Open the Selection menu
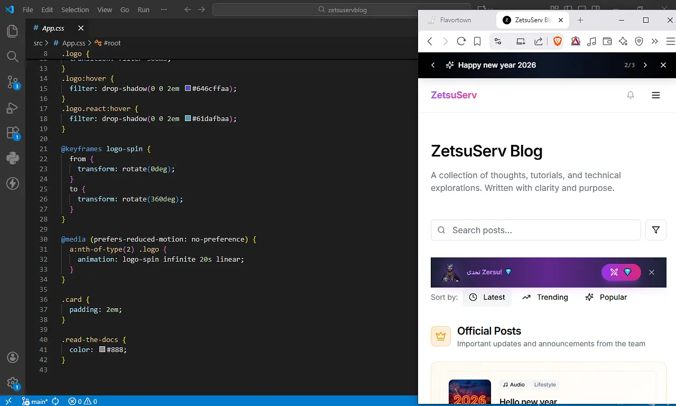Viewport: 676px width, 406px height. point(75,10)
